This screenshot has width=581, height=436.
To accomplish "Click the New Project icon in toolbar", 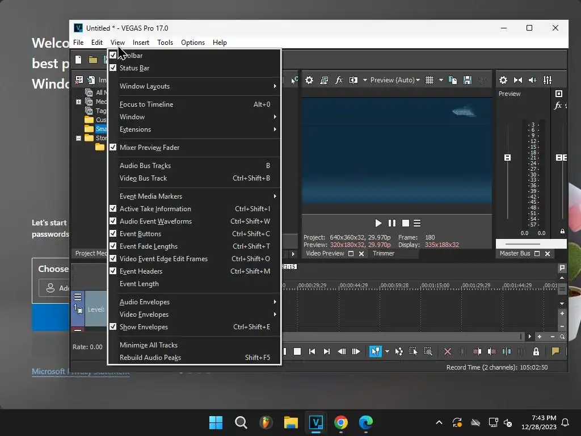I will 78,60.
